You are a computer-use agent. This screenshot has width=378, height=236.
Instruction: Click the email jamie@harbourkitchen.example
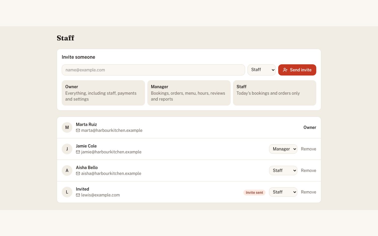click(x=111, y=152)
